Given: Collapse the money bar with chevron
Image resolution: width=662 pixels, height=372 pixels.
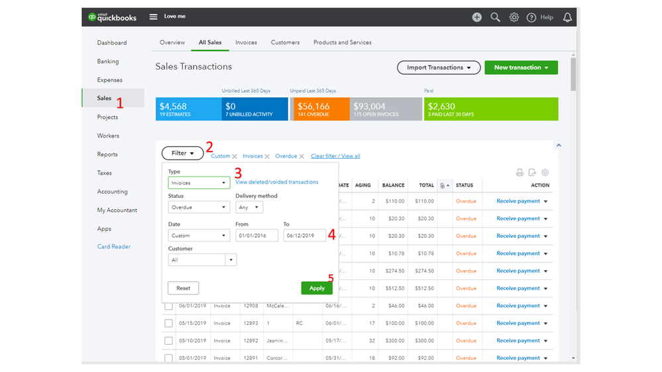Looking at the screenshot, I should (559, 145).
